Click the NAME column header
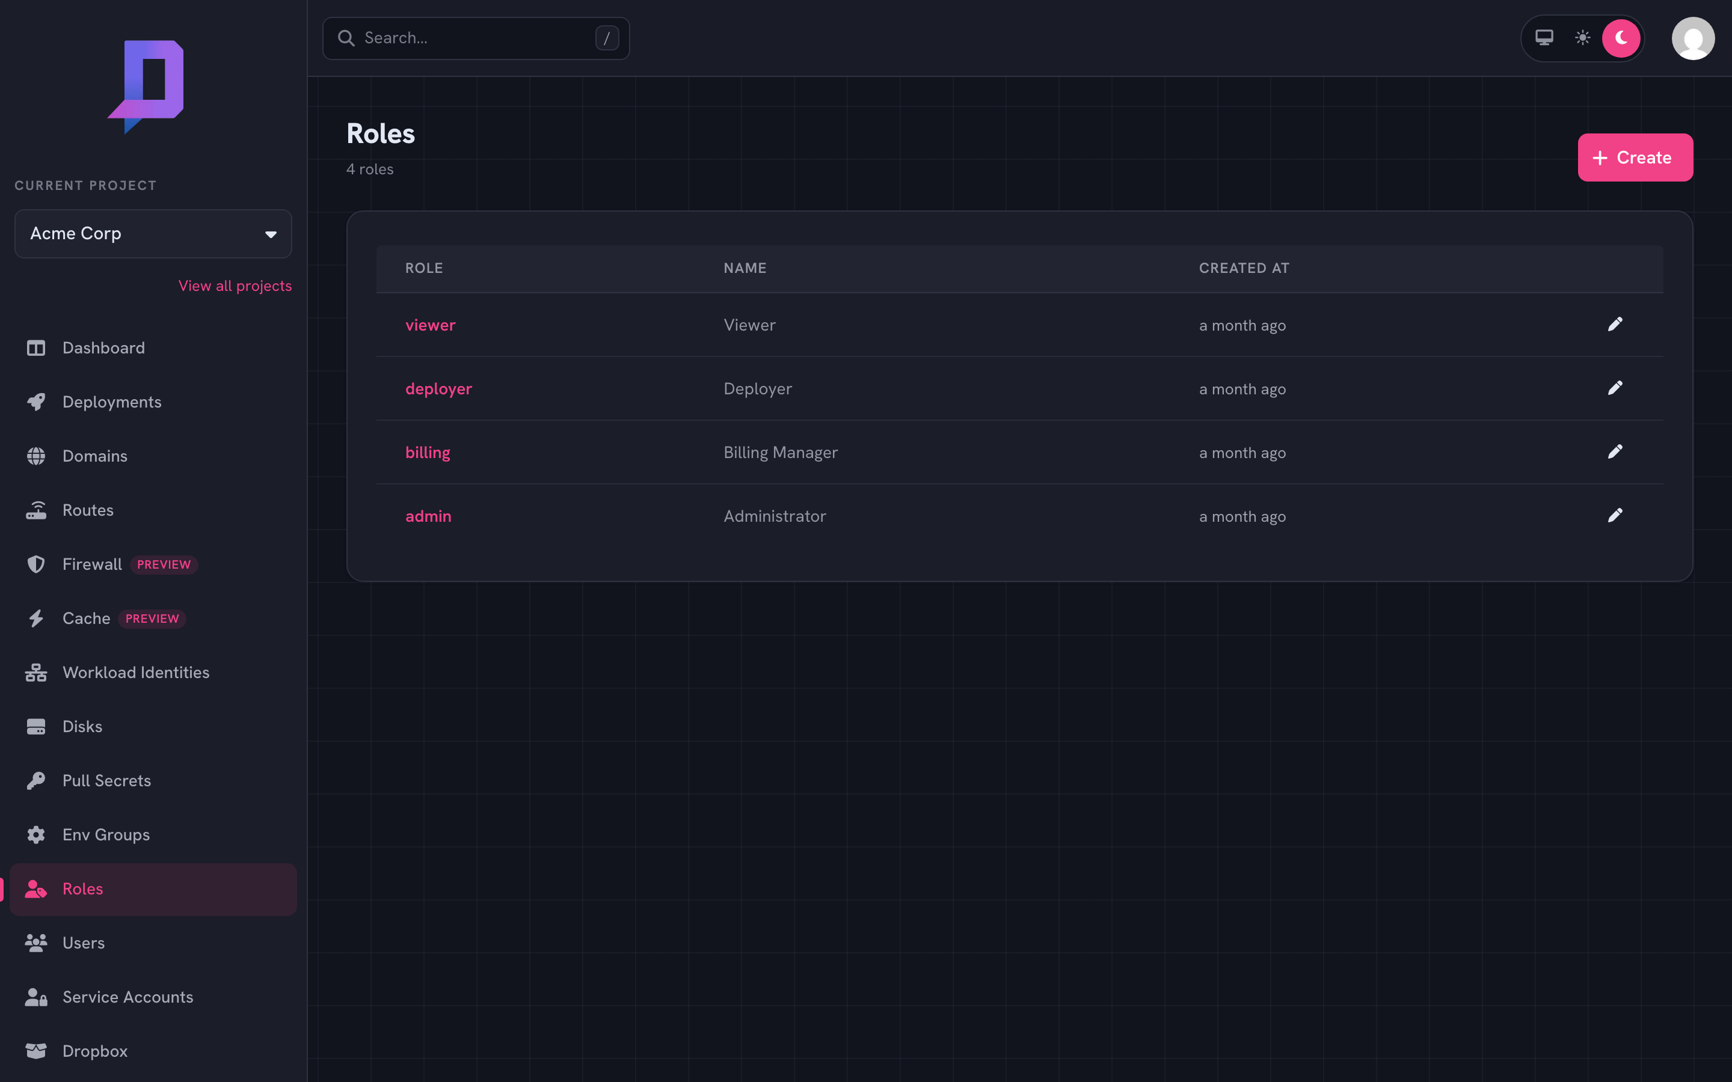 click(x=745, y=267)
